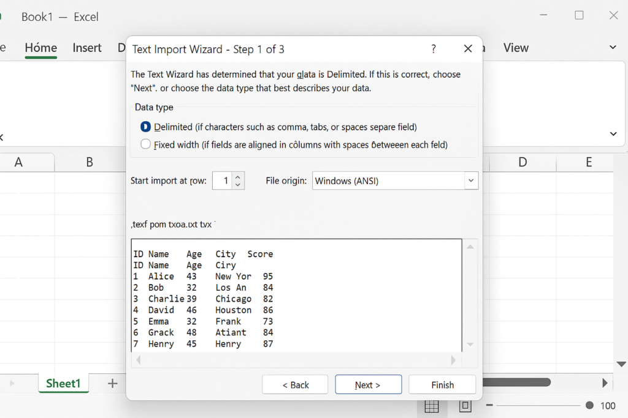Click the Finish button
628x418 pixels.
tap(442, 385)
